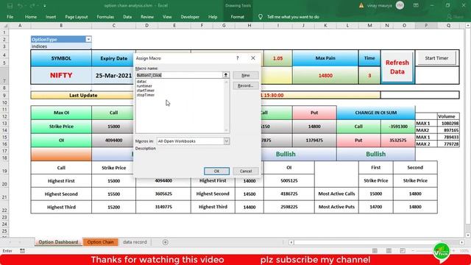
Task: Click the dialog help question mark
Action: click(x=237, y=58)
